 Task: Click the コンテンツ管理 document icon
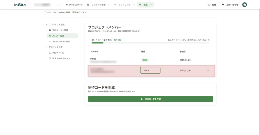tap(88, 5)
